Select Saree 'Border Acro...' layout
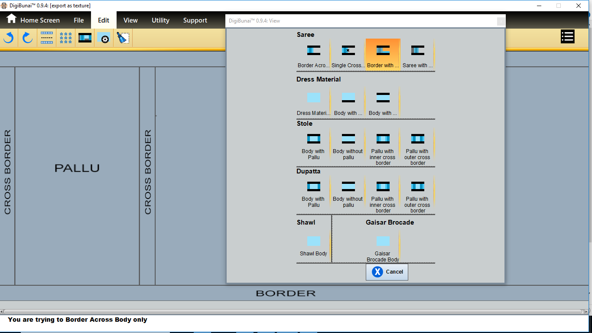Screen dimensions: 592x333 pyautogui.click(x=313, y=55)
